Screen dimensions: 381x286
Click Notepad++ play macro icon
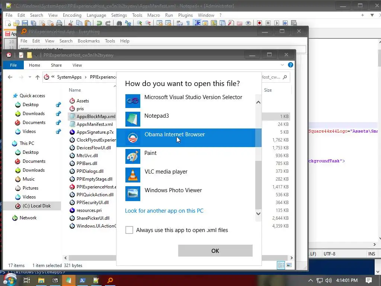[x=276, y=23]
